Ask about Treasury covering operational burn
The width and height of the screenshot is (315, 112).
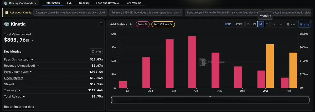tap(146, 12)
